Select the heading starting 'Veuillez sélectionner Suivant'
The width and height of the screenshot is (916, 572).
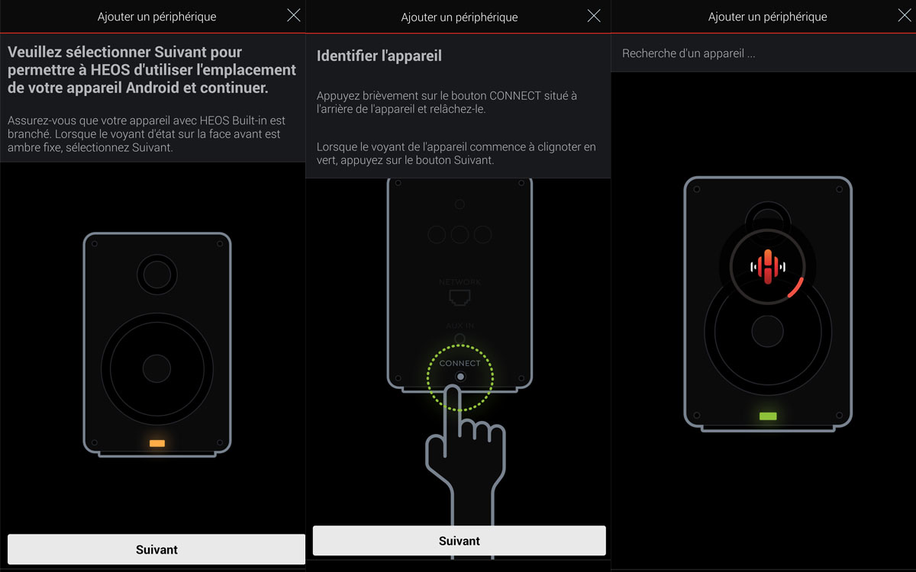(152, 70)
